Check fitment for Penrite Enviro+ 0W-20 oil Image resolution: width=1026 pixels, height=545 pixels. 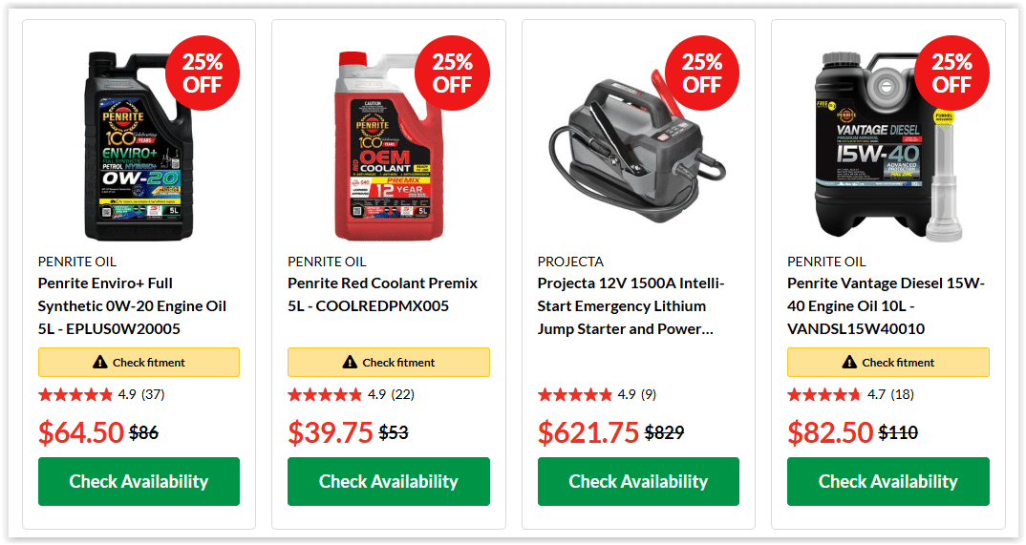tap(139, 362)
